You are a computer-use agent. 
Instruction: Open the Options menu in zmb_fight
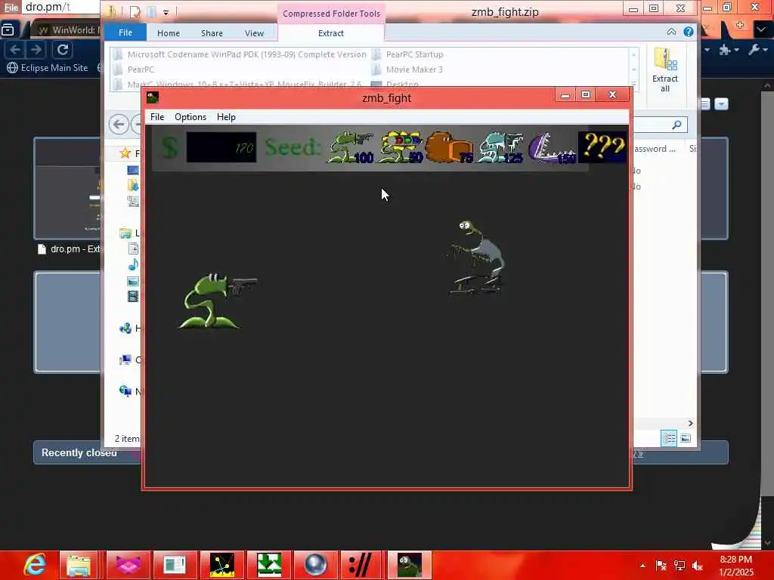tap(190, 117)
